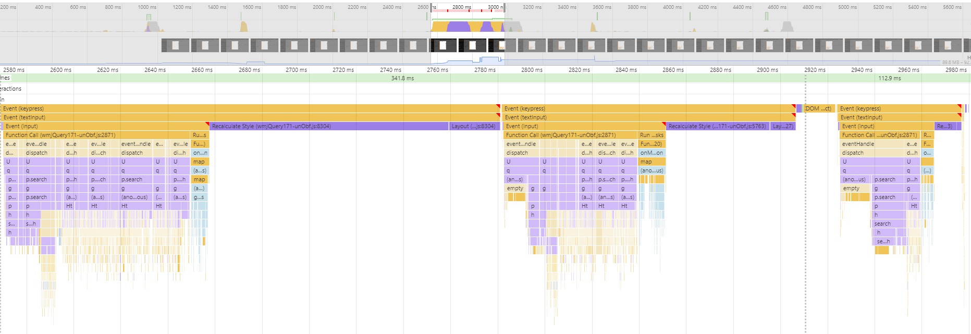Click the DOM ...ct) event block

coord(818,108)
